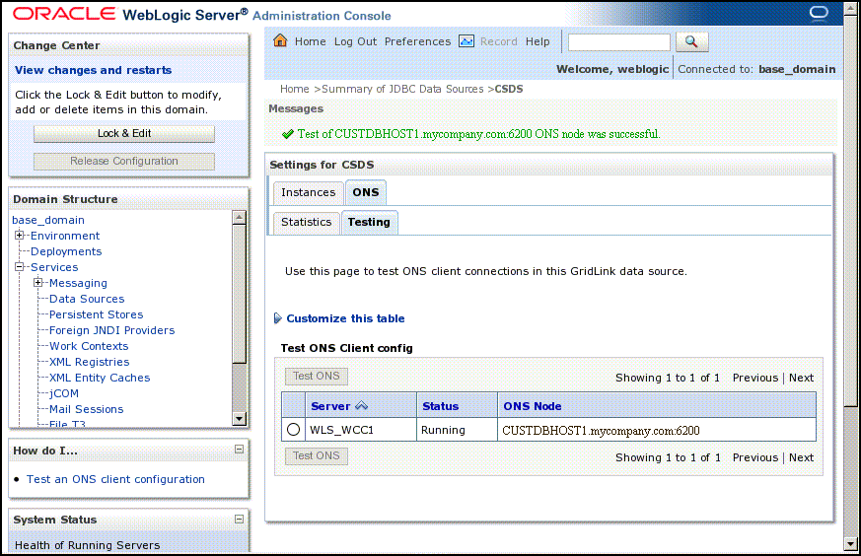This screenshot has width=861, height=556.
Task: Expand the Environment tree node
Action: pos(19,235)
